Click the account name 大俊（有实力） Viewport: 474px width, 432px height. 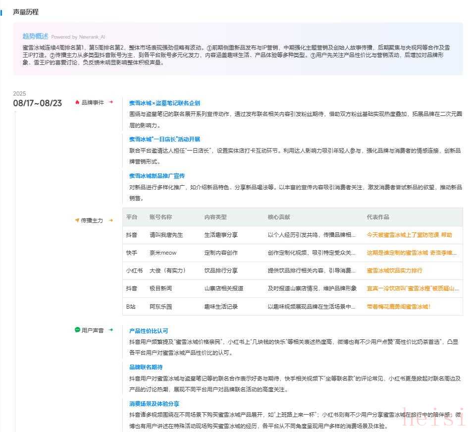click(x=167, y=270)
